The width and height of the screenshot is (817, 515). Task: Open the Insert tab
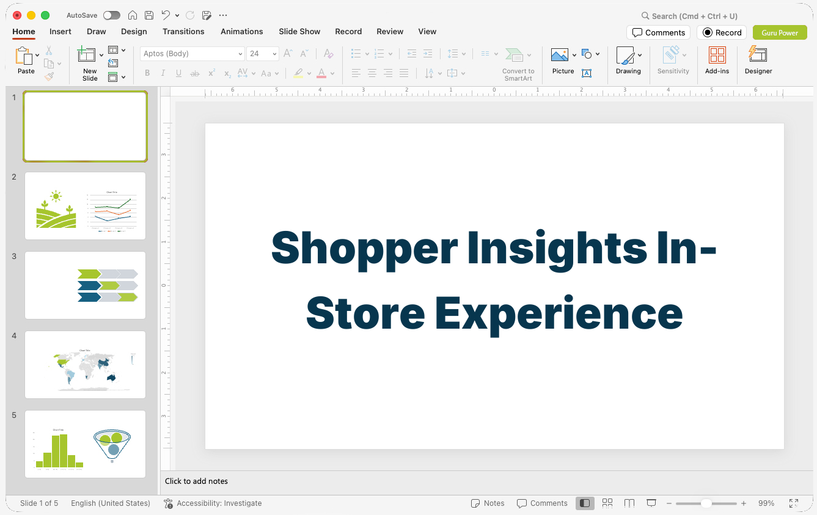click(60, 32)
